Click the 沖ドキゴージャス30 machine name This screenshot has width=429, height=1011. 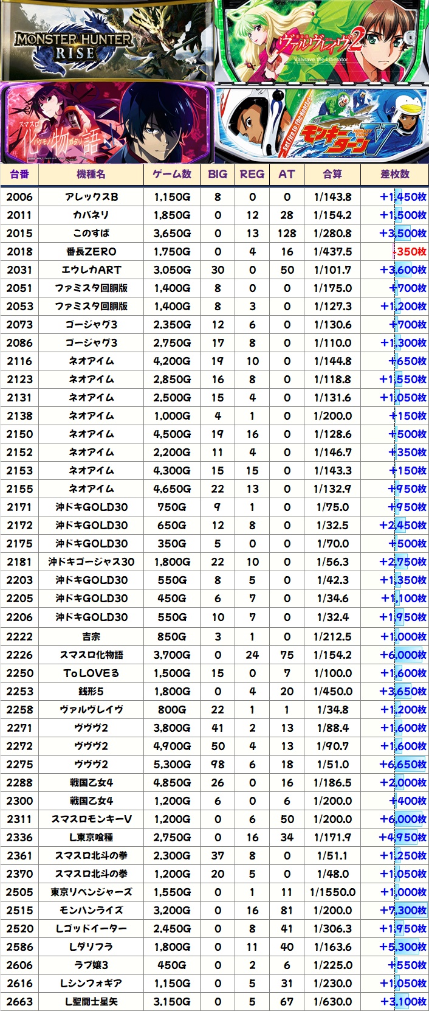[x=91, y=562]
